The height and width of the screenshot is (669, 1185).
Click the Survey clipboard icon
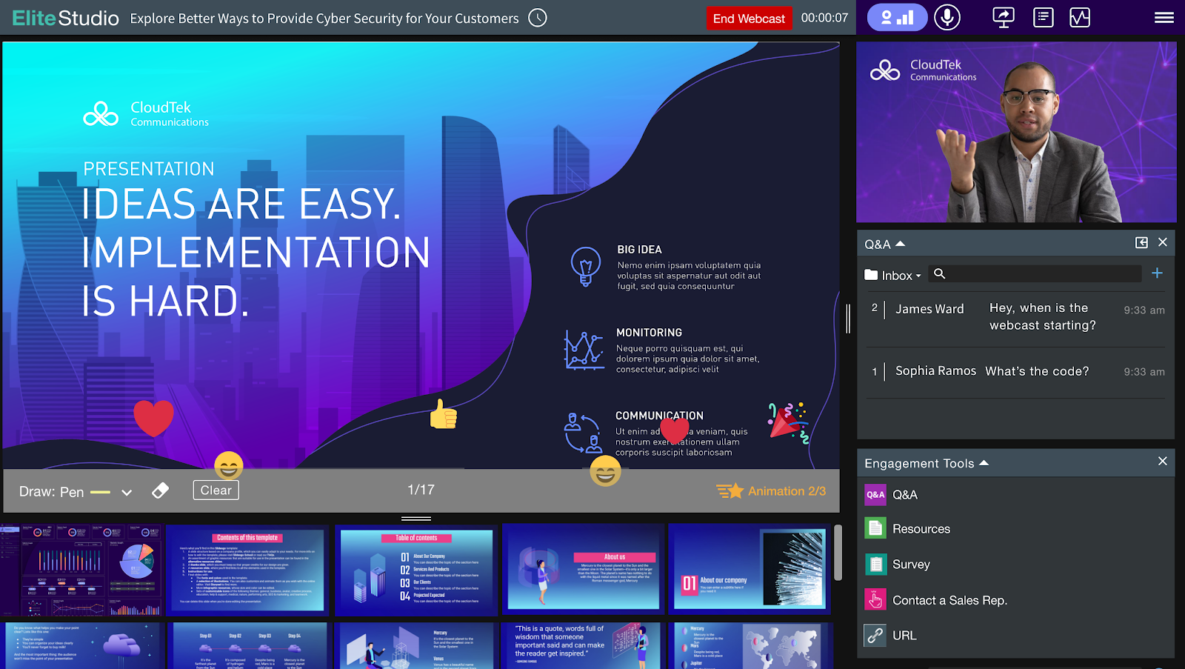point(875,564)
